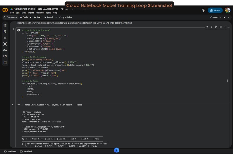Delete the cell using the trash icon
233x155 pixels.
[221, 27]
